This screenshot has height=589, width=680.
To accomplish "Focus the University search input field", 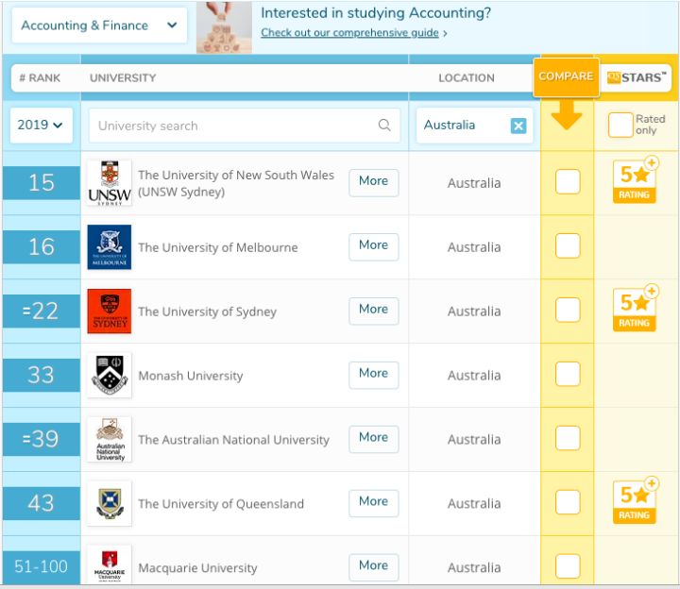I will pyautogui.click(x=245, y=126).
